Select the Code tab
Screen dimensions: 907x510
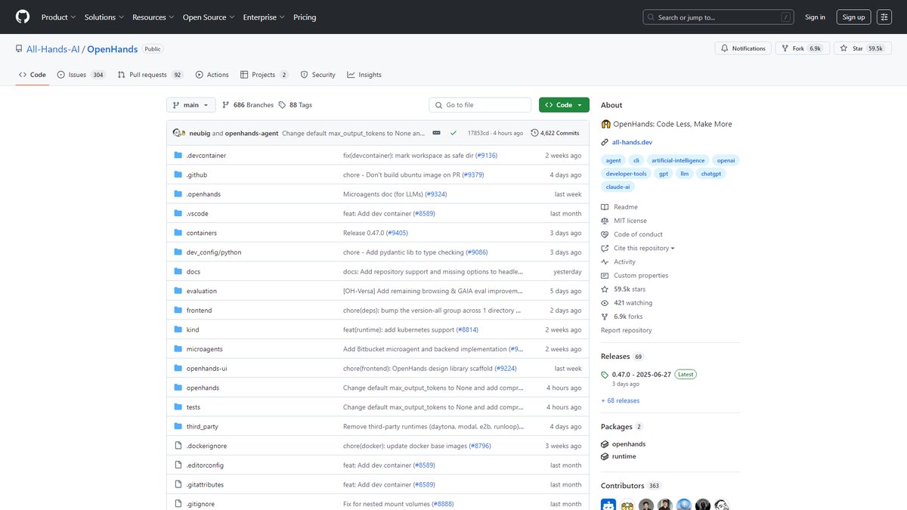33,75
